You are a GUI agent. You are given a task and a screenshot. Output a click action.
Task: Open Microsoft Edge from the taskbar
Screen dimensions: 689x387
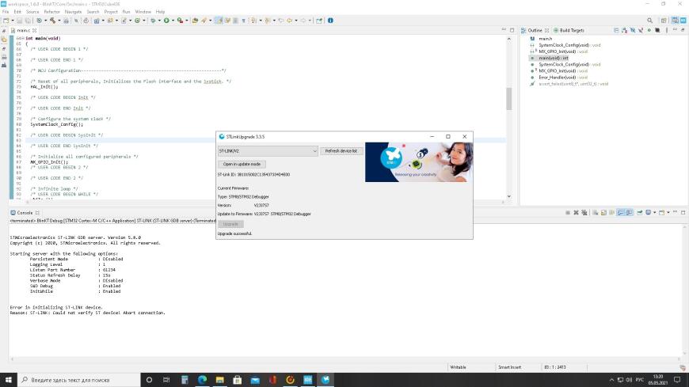coord(202,380)
